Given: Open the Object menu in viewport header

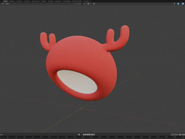Looking at the screenshot, I should click(x=7, y=4).
